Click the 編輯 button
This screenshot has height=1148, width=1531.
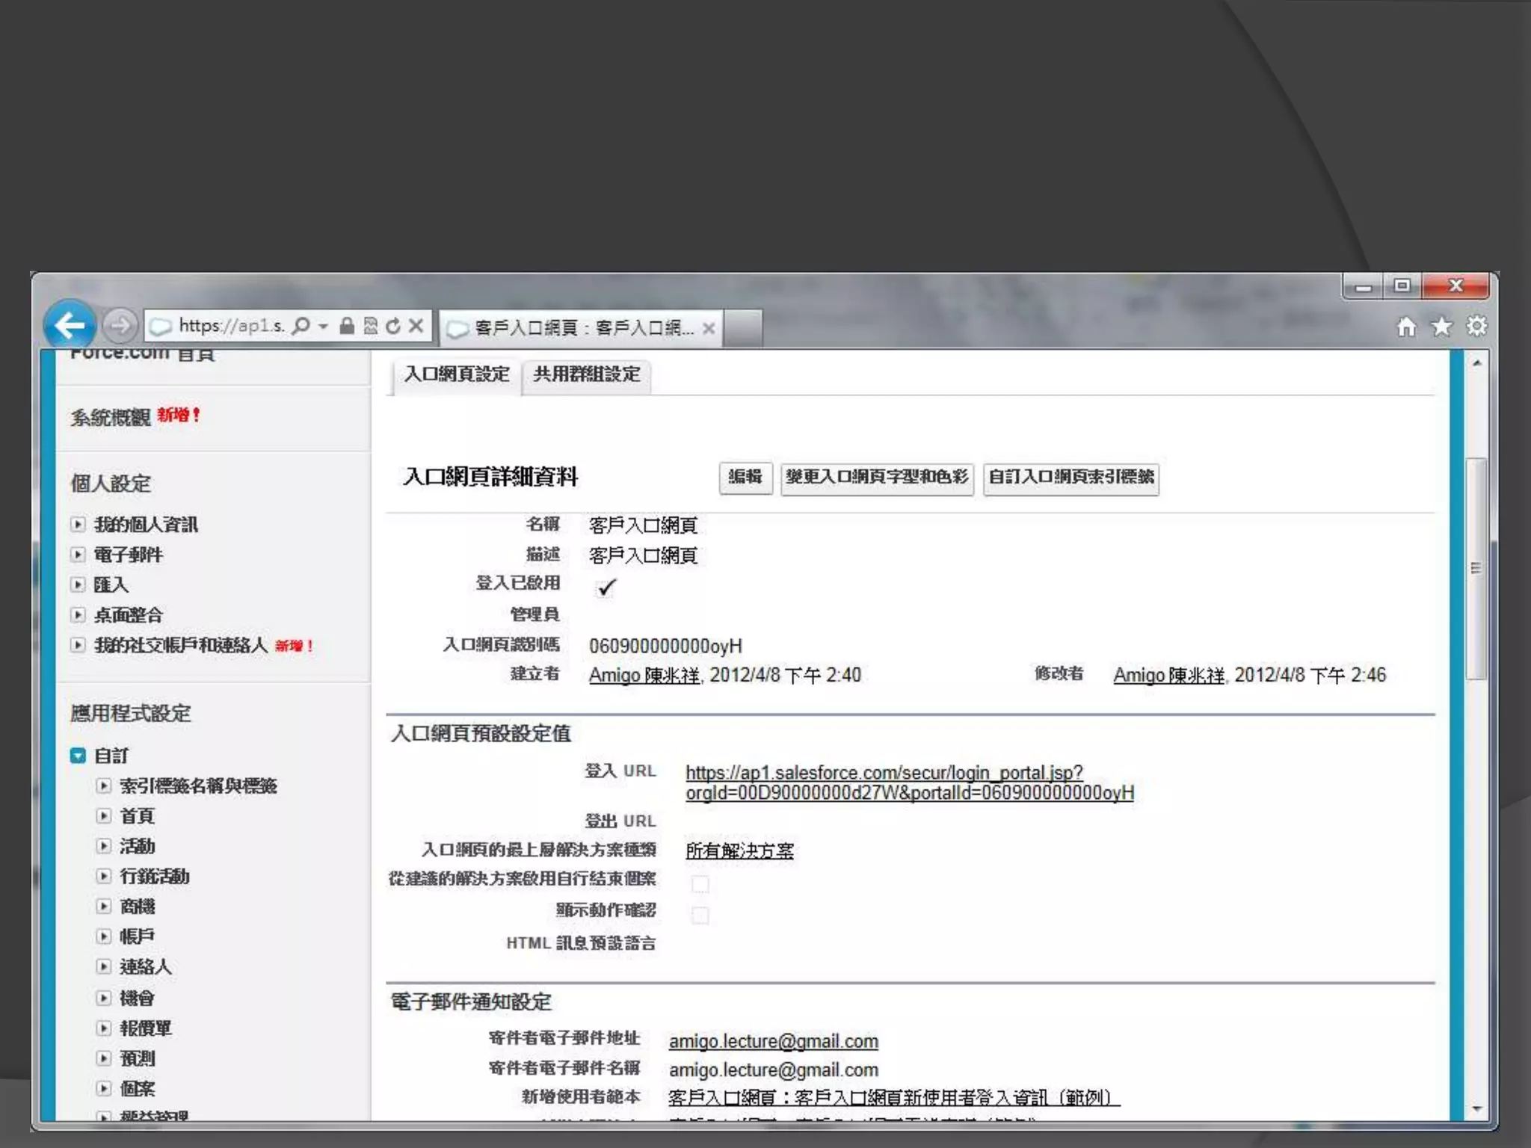(x=745, y=477)
